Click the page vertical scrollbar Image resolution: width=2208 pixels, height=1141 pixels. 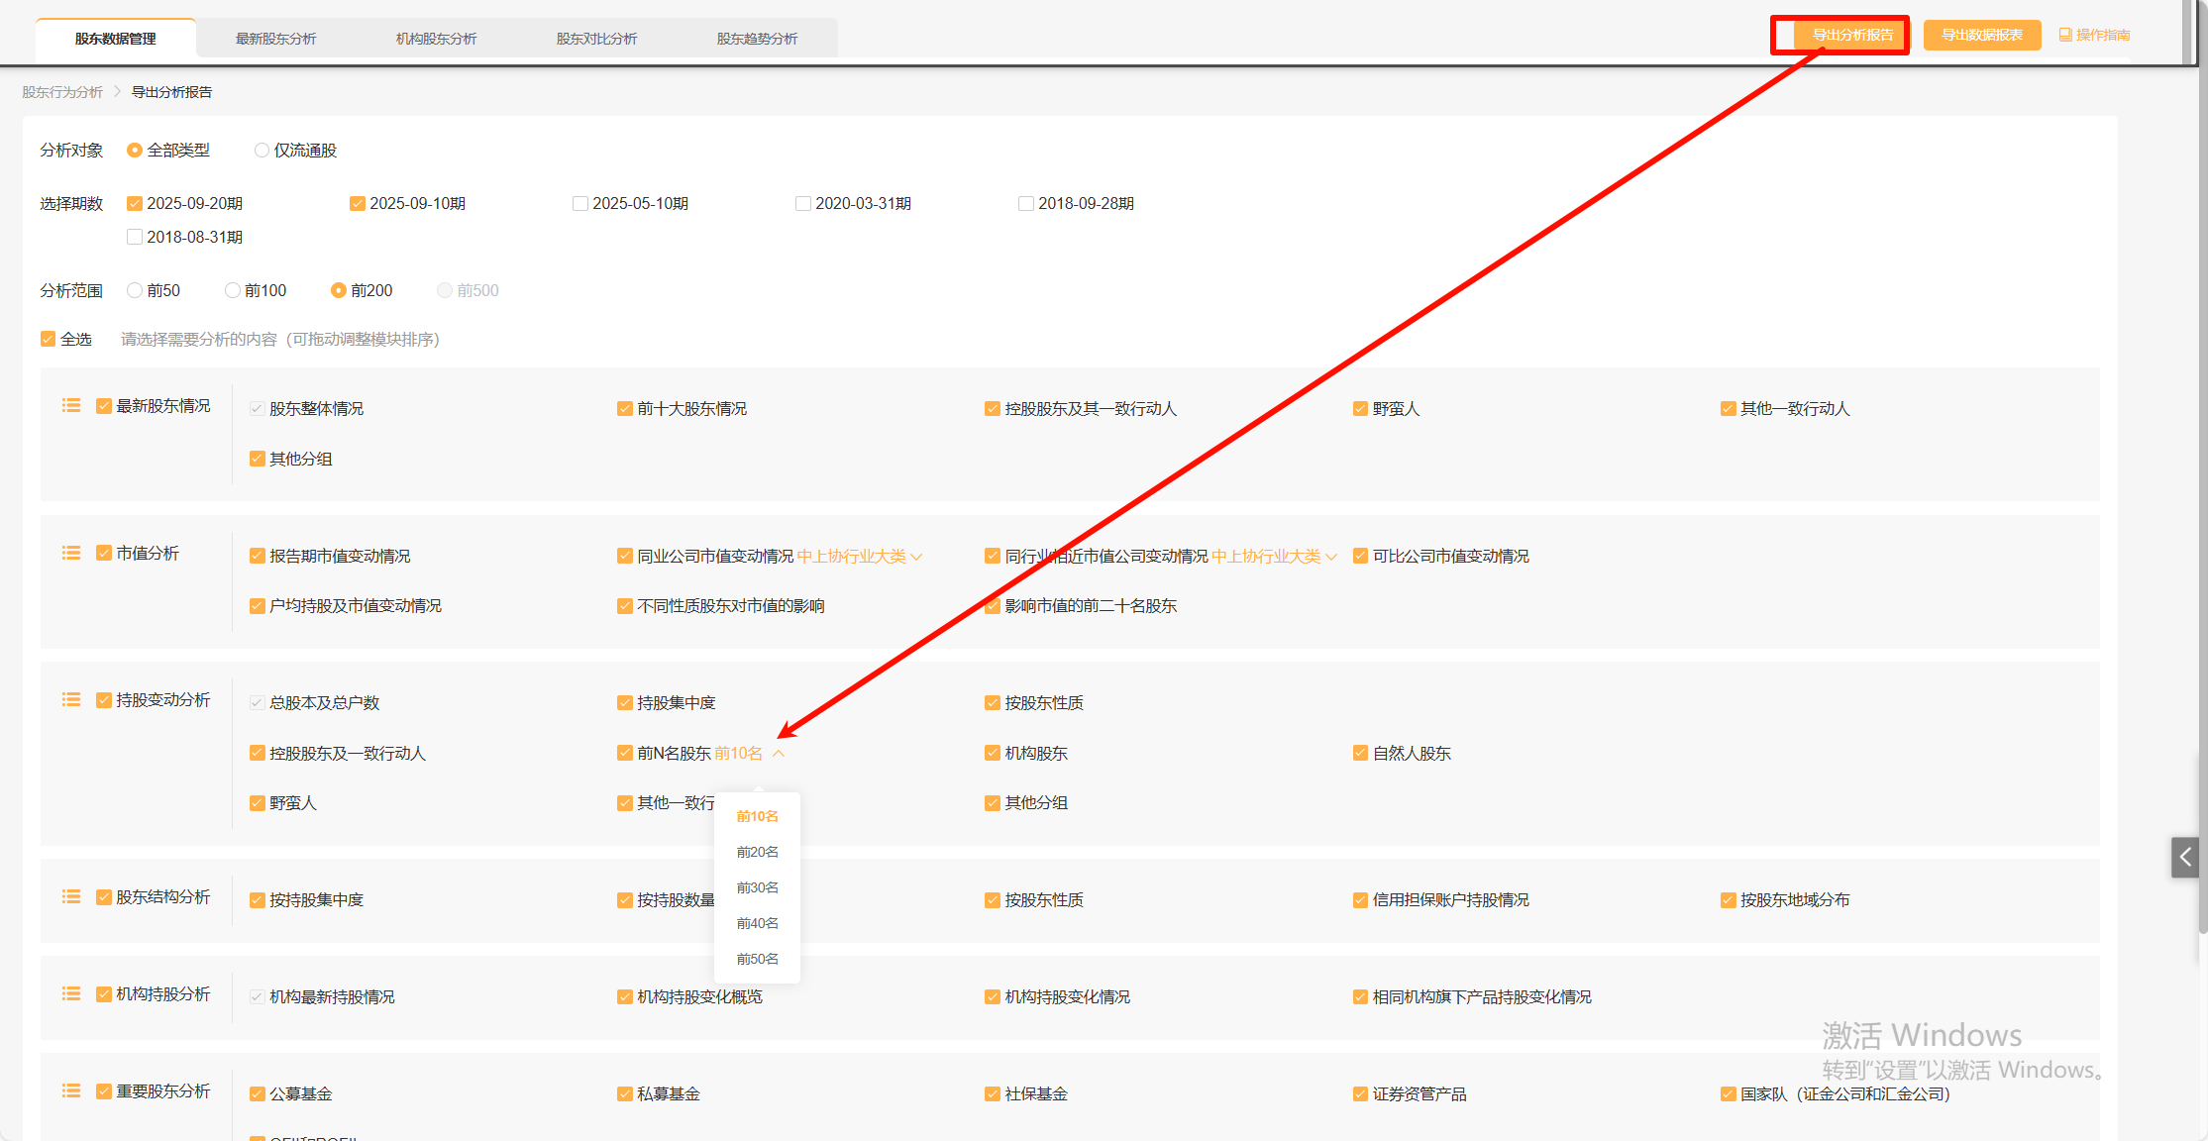click(x=2201, y=495)
